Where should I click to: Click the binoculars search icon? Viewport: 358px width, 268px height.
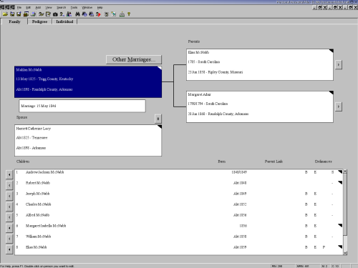coord(77,14)
